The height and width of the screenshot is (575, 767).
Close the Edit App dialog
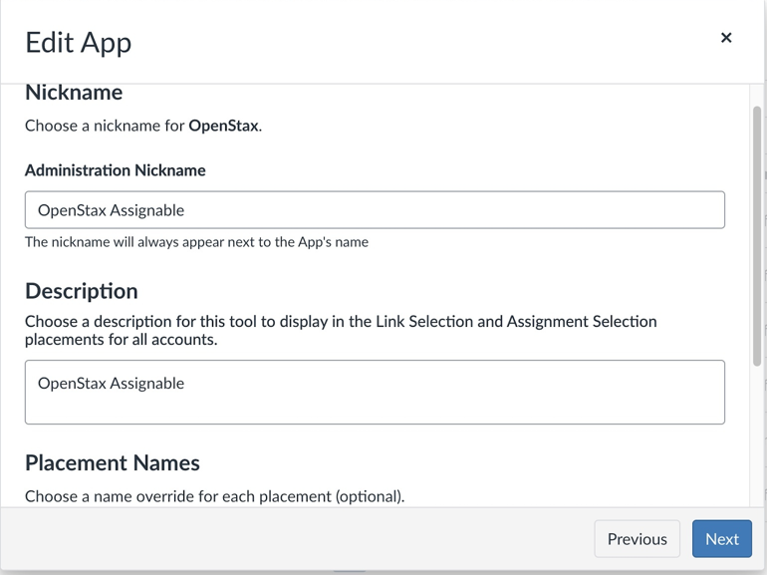(726, 38)
